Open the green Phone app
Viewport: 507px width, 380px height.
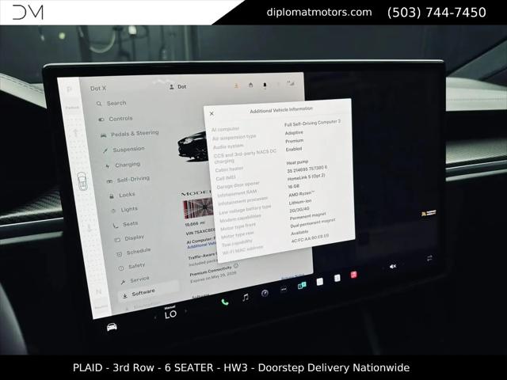click(225, 302)
